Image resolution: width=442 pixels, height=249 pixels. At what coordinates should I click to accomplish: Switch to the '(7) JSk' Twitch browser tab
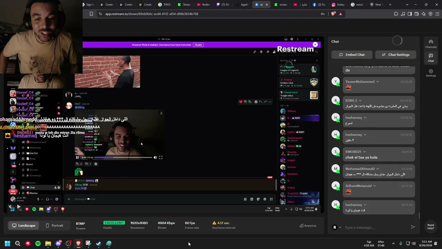coord(223,4)
